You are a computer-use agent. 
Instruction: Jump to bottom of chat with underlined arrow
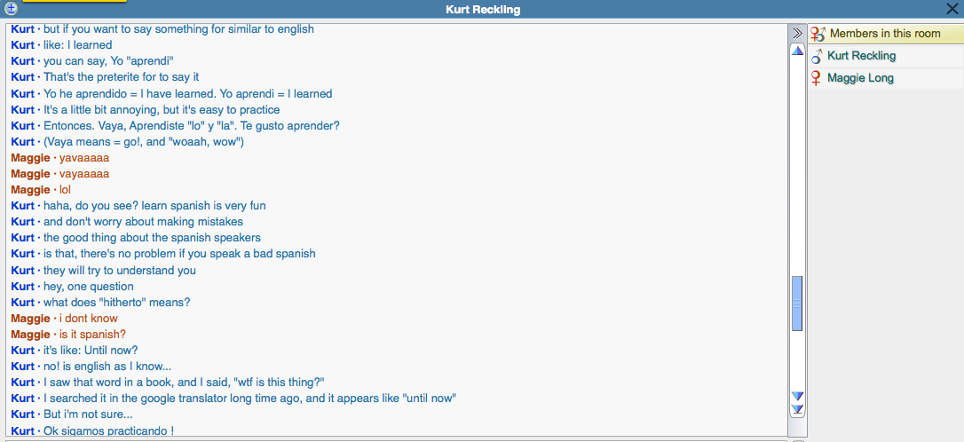click(797, 410)
